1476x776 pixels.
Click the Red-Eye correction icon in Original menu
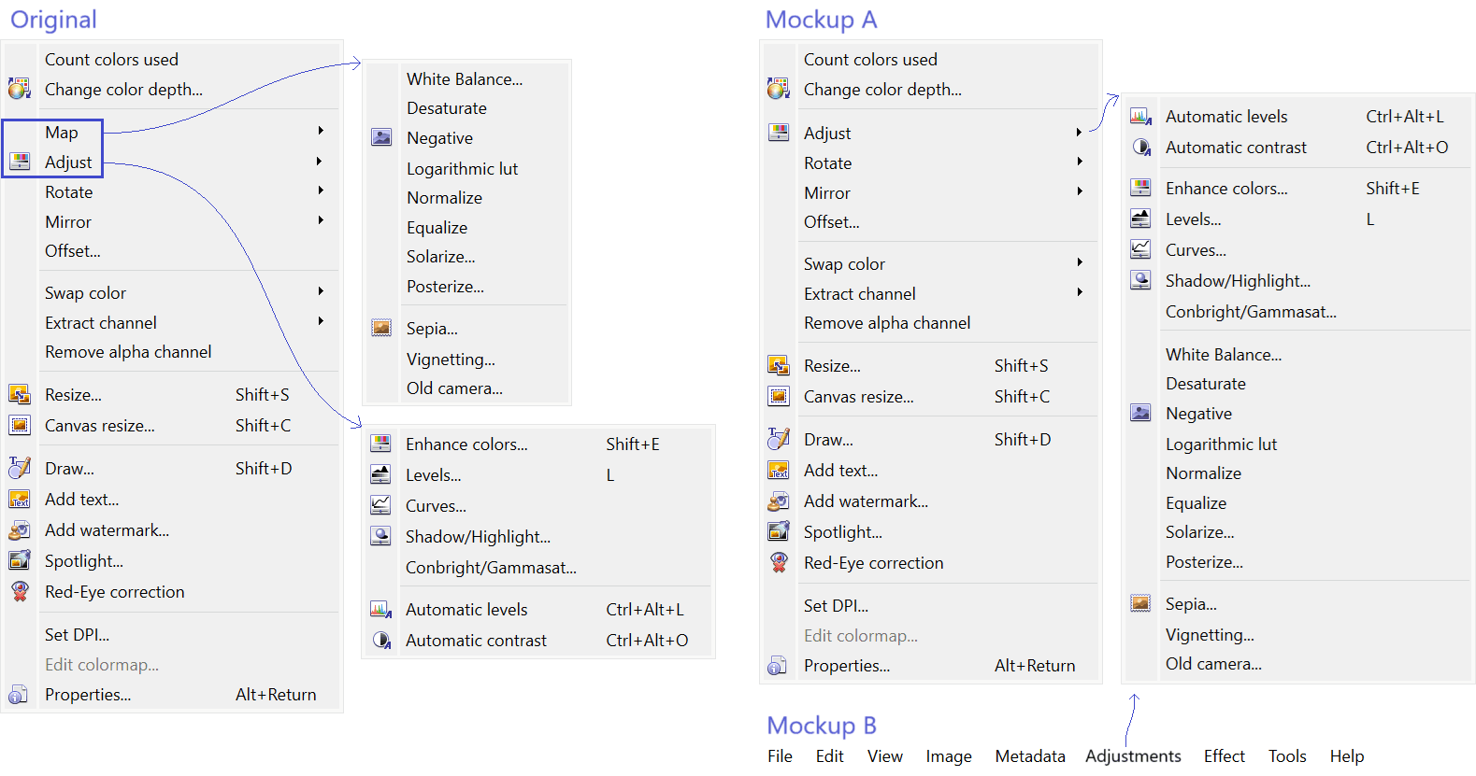19,592
